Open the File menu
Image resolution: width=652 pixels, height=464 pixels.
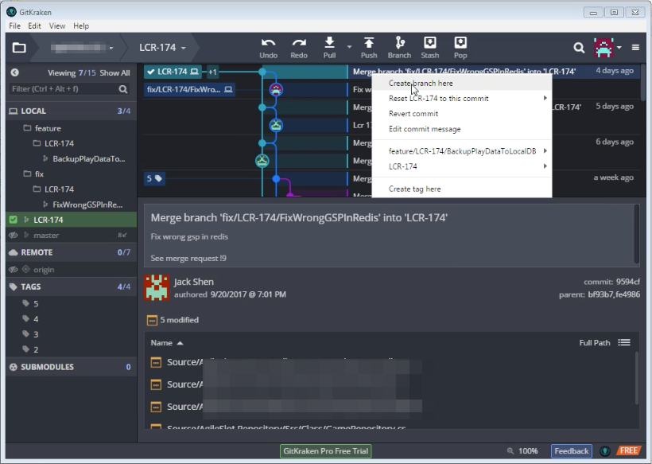tap(14, 25)
